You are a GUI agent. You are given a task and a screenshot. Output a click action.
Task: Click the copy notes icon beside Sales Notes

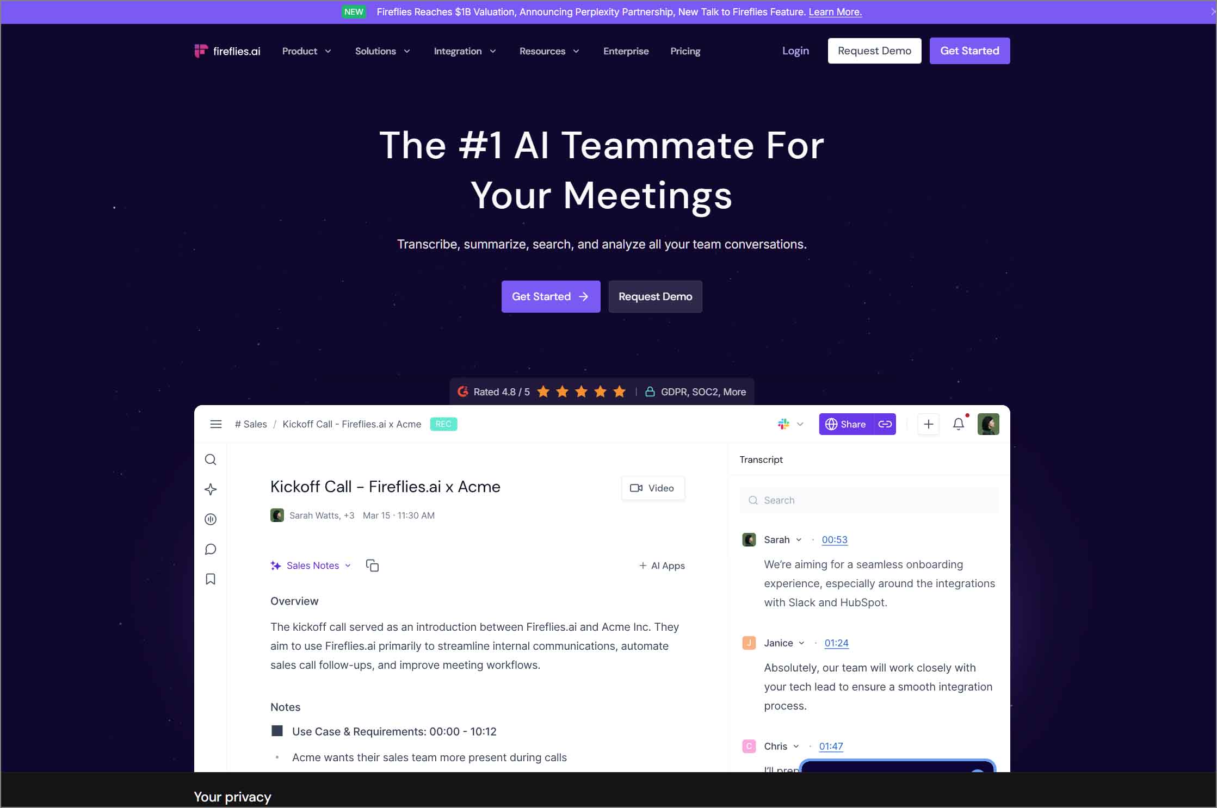point(372,565)
